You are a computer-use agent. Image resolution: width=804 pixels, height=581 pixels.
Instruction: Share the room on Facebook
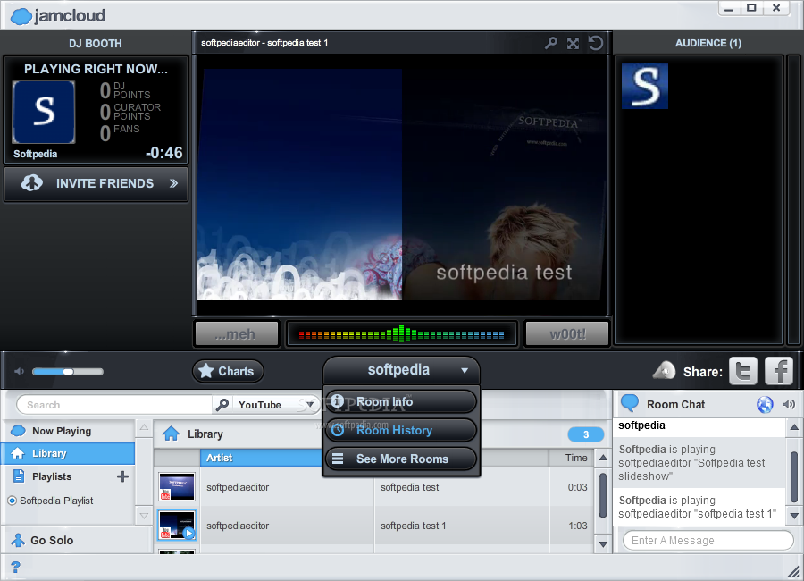point(779,371)
